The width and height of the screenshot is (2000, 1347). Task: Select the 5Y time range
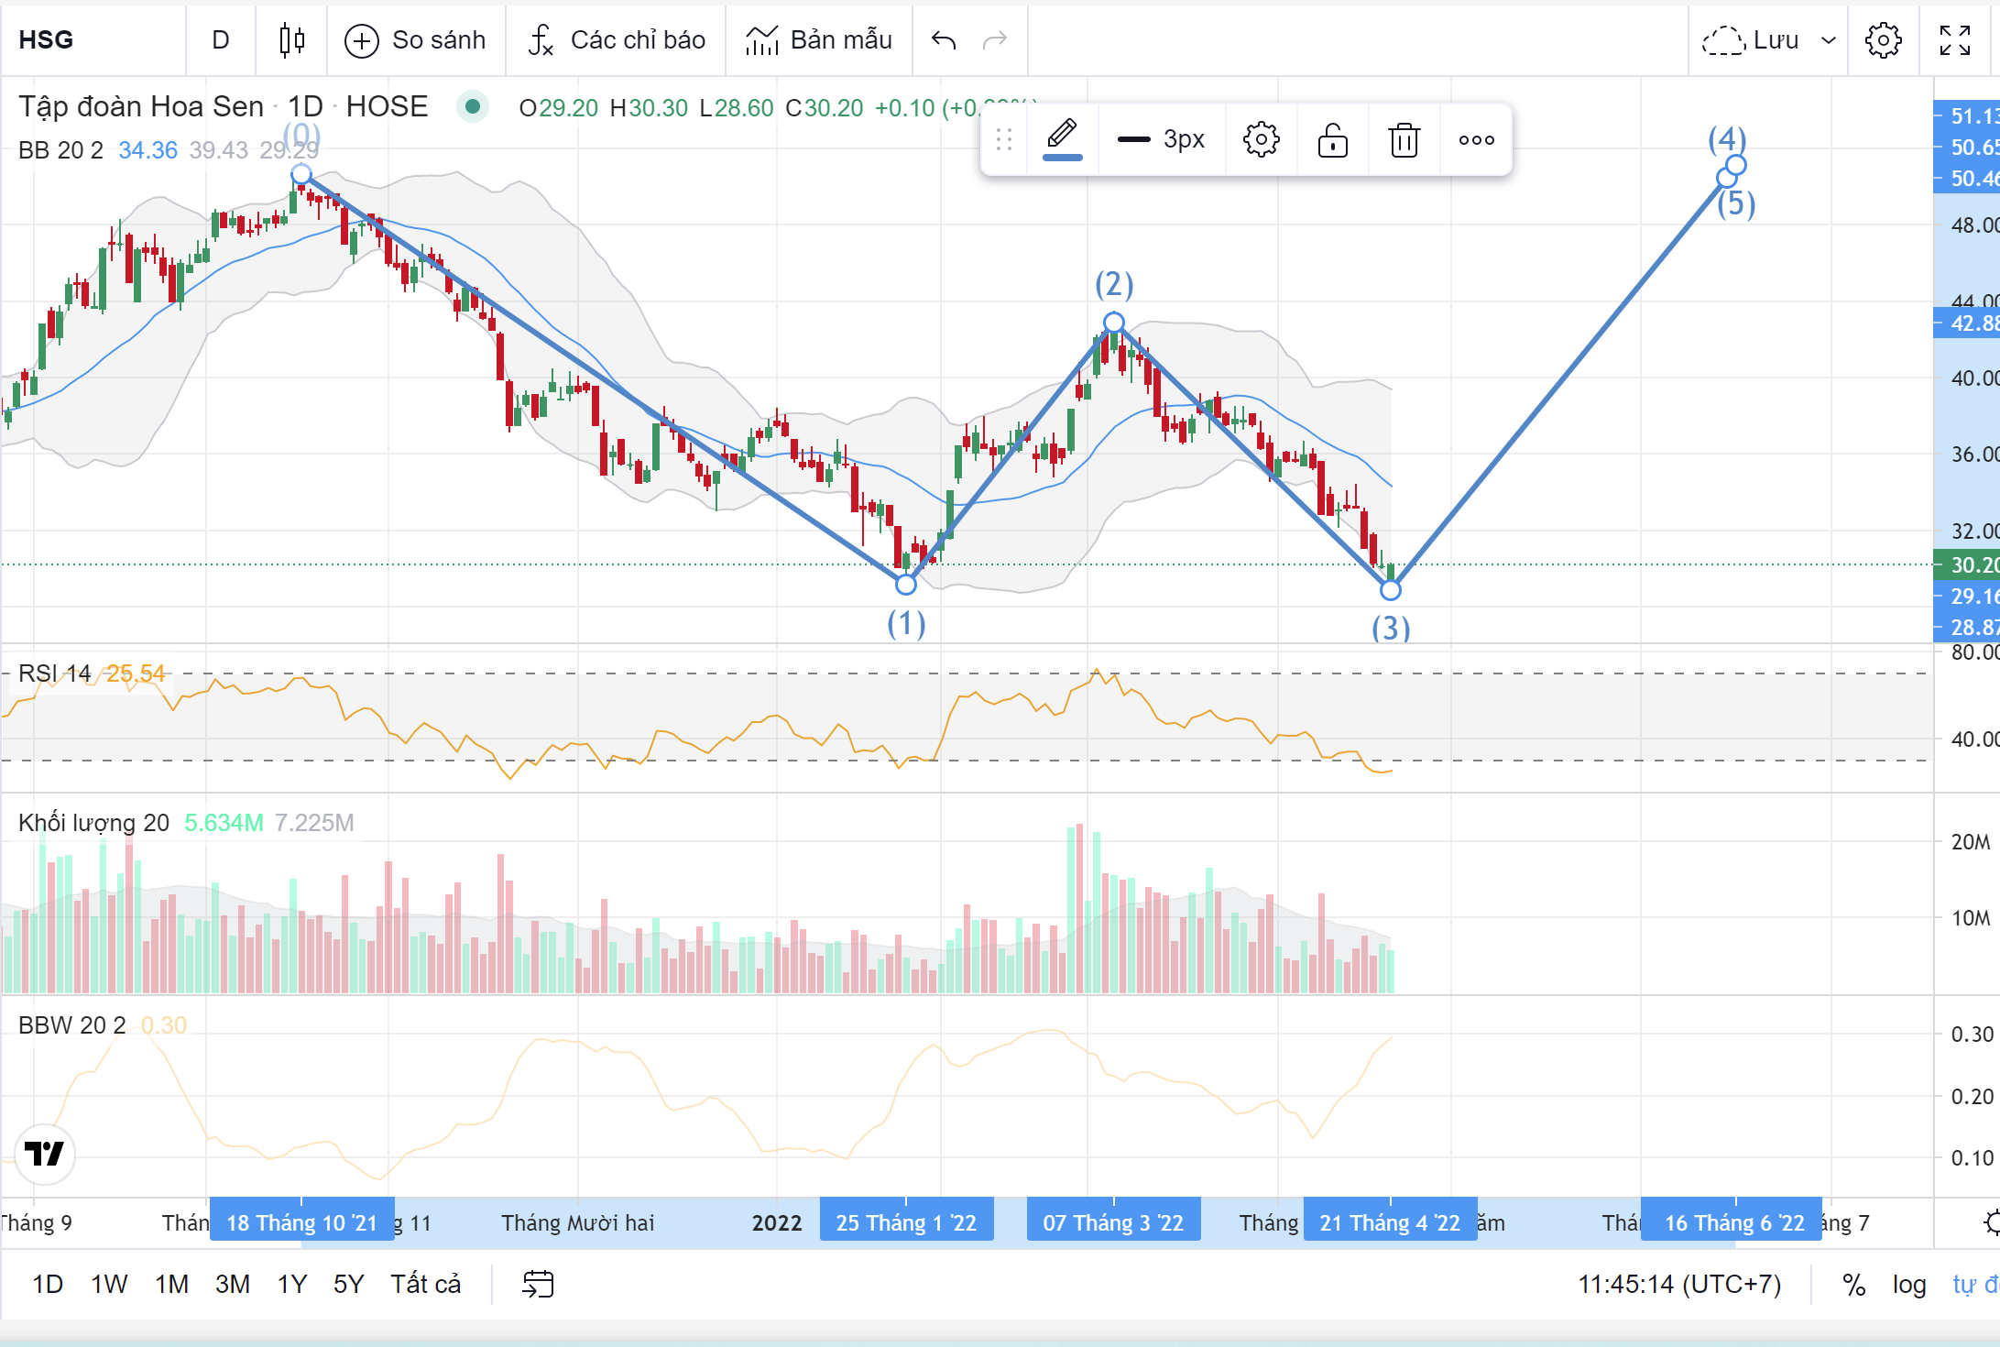coord(348,1284)
